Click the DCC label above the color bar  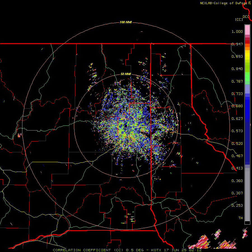(246, 17)
